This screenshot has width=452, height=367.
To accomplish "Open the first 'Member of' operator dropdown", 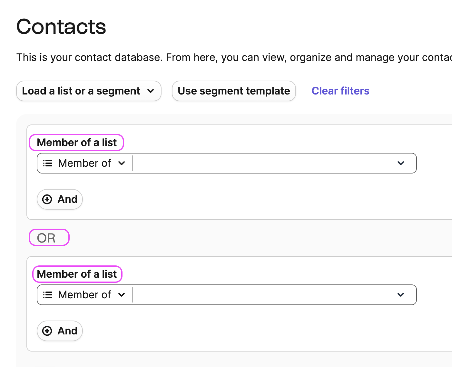I will [84, 163].
